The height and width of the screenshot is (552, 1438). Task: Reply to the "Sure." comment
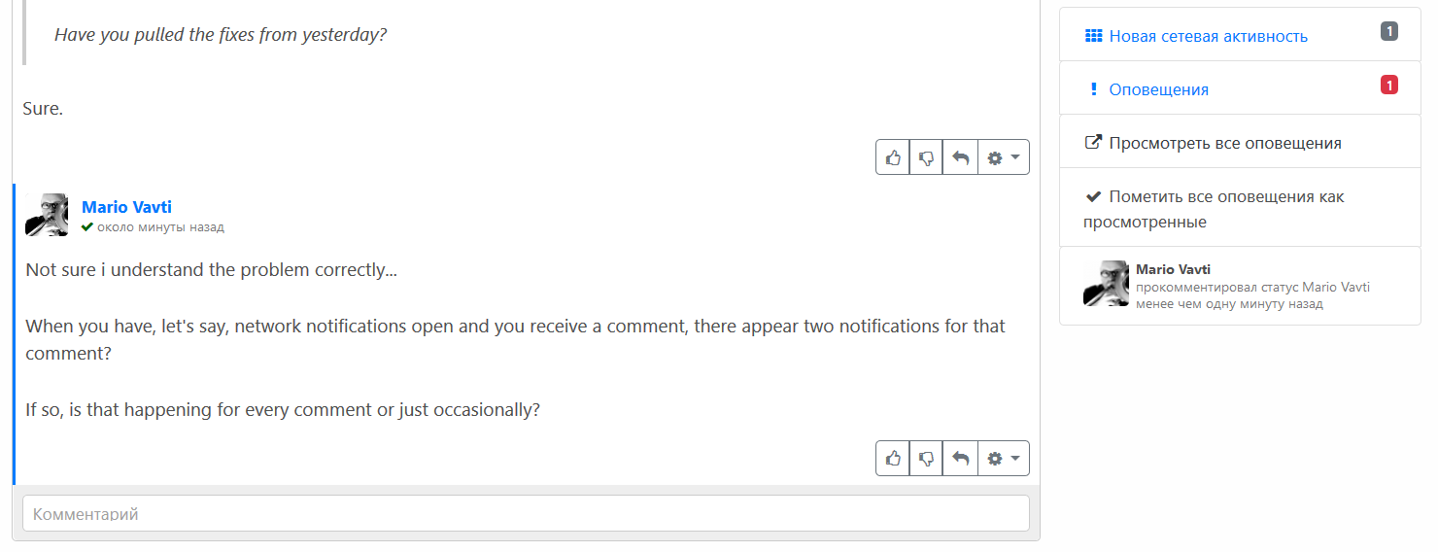click(960, 157)
